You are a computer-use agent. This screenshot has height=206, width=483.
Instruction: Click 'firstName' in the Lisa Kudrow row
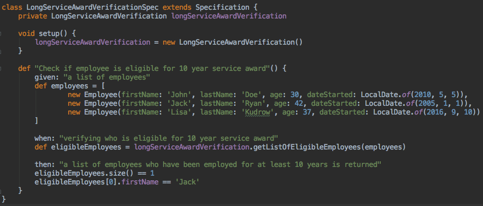click(140, 112)
